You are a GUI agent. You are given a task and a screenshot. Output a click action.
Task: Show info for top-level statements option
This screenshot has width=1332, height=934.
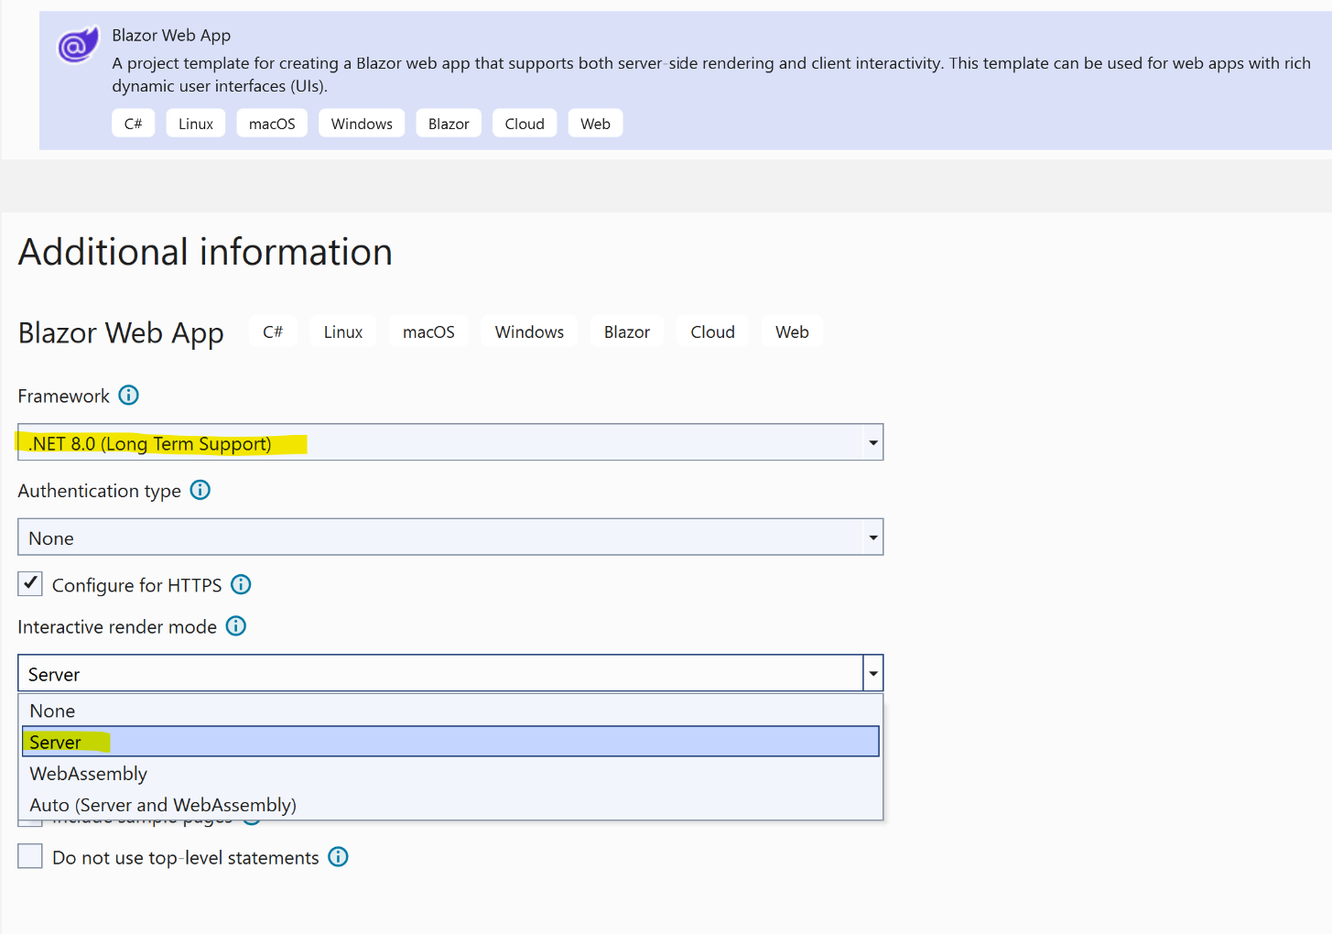[x=339, y=856]
